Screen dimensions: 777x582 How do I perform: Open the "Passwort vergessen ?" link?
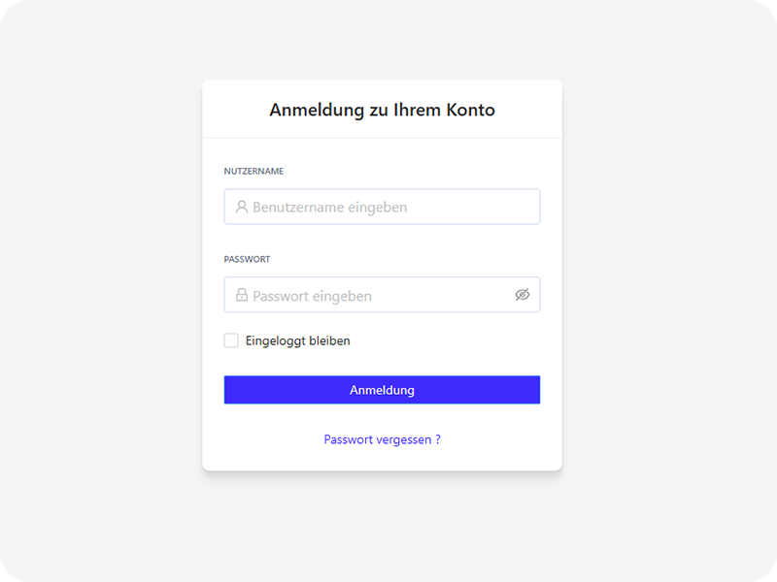pos(382,439)
